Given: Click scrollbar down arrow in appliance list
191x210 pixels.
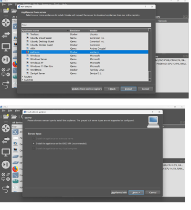Looking at the screenshot, I should pos(149,80).
